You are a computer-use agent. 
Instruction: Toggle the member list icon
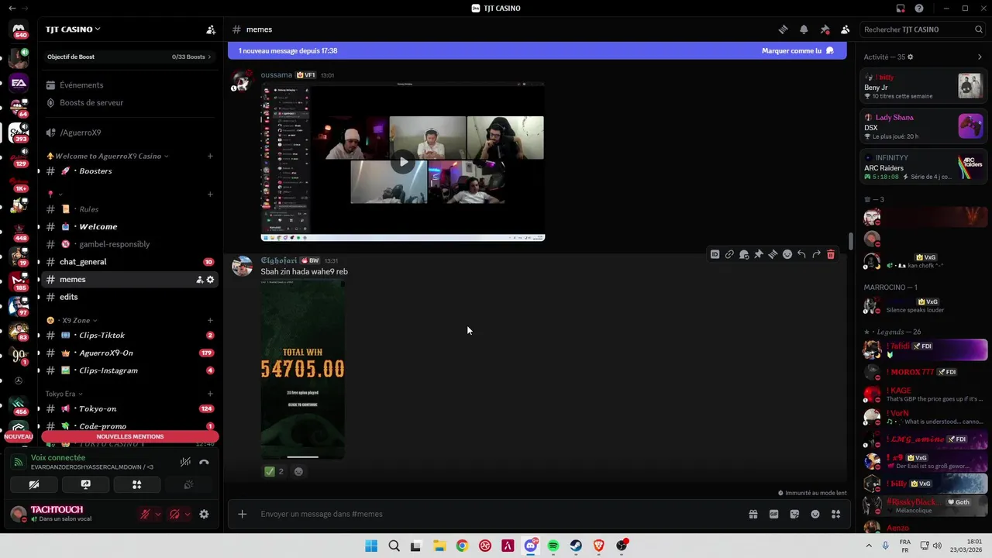845,29
